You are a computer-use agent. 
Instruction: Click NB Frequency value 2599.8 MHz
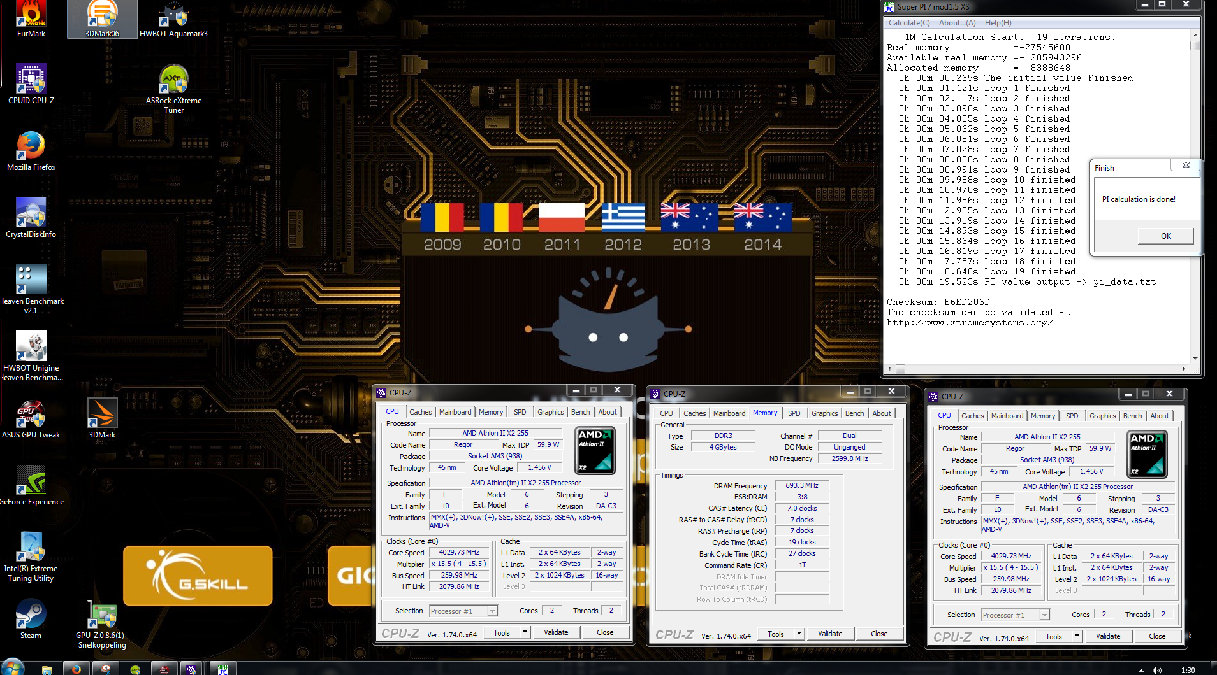tap(850, 458)
